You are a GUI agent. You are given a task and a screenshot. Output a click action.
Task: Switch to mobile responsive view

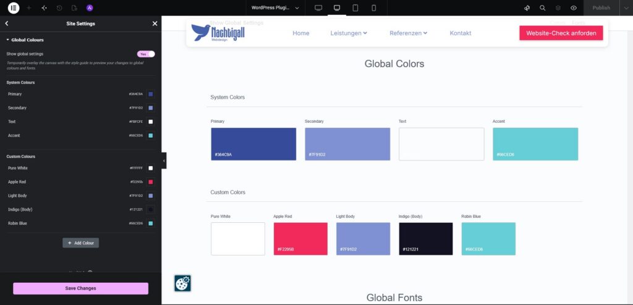[x=374, y=7]
